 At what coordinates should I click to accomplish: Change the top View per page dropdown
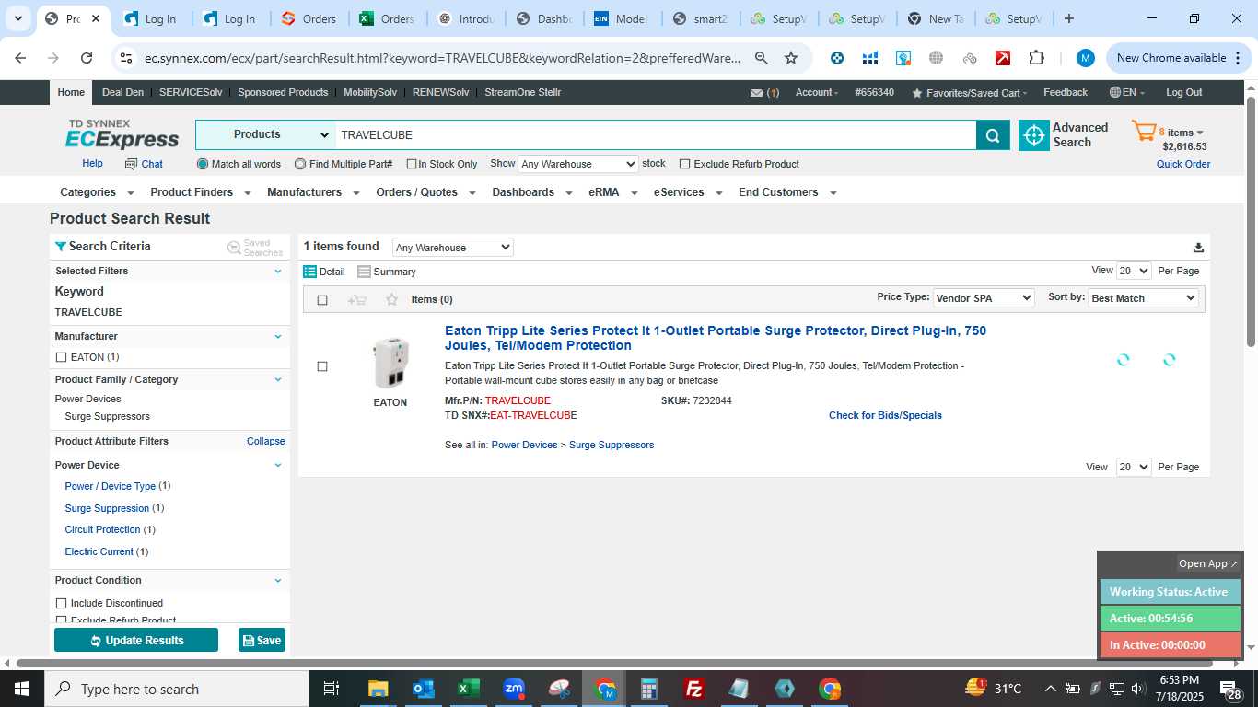pyautogui.click(x=1134, y=271)
